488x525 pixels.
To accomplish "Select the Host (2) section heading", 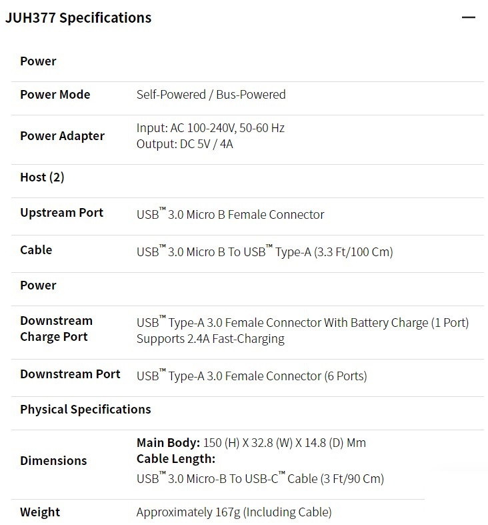I will click(42, 177).
